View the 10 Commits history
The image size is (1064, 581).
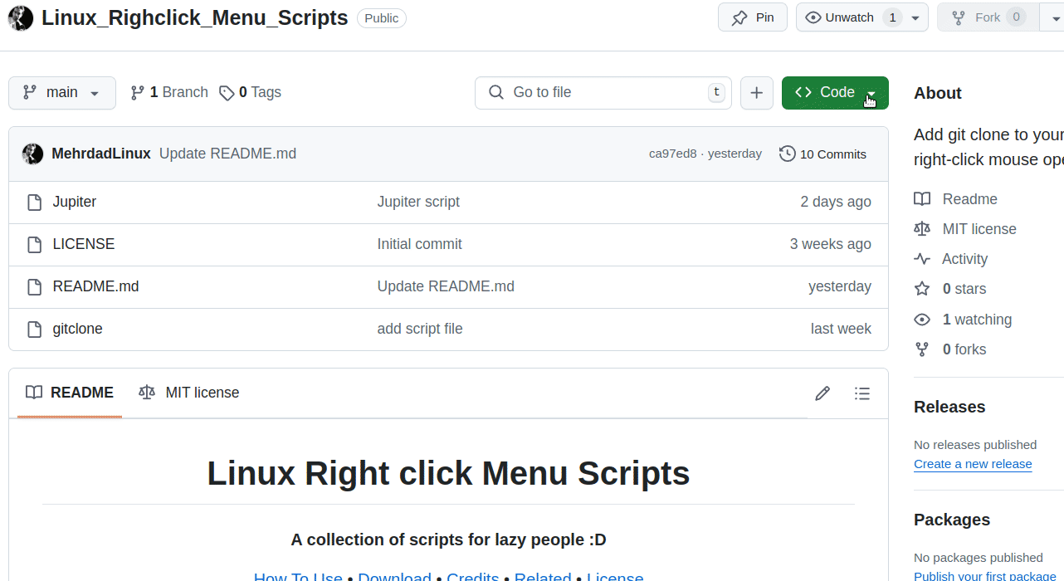pyautogui.click(x=822, y=154)
